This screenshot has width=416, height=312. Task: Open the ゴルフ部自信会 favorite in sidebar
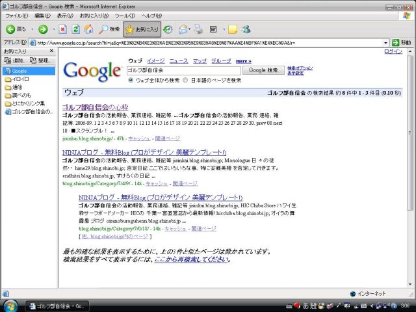29,112
